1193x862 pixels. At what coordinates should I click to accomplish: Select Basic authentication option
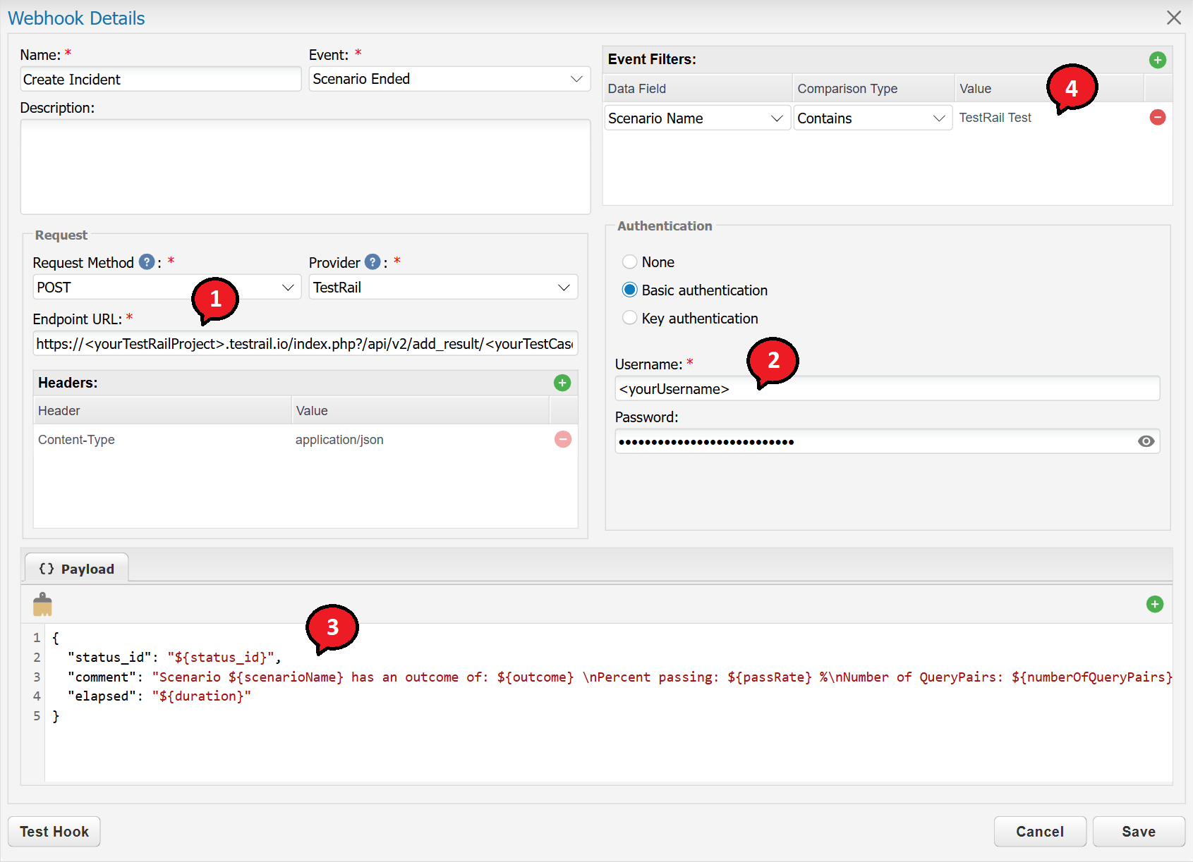point(629,290)
